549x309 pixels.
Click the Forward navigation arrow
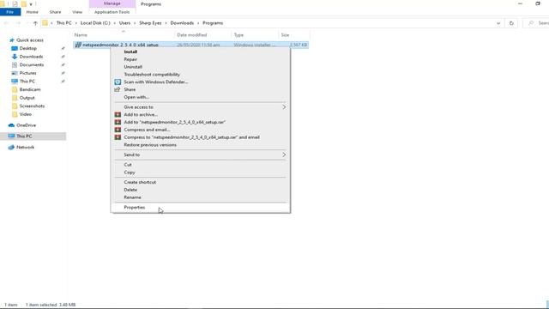[x=18, y=23]
